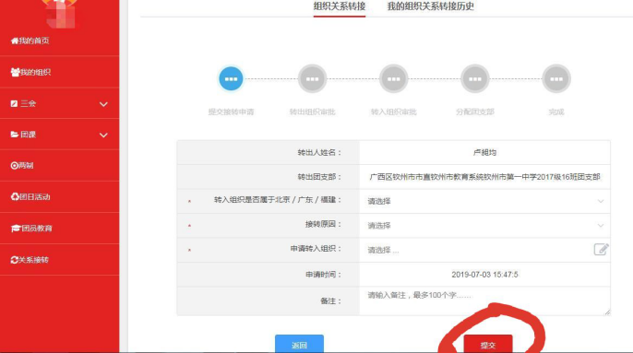The width and height of the screenshot is (633, 353).
Task: Click the 申请时间 field label
Action: click(x=323, y=275)
